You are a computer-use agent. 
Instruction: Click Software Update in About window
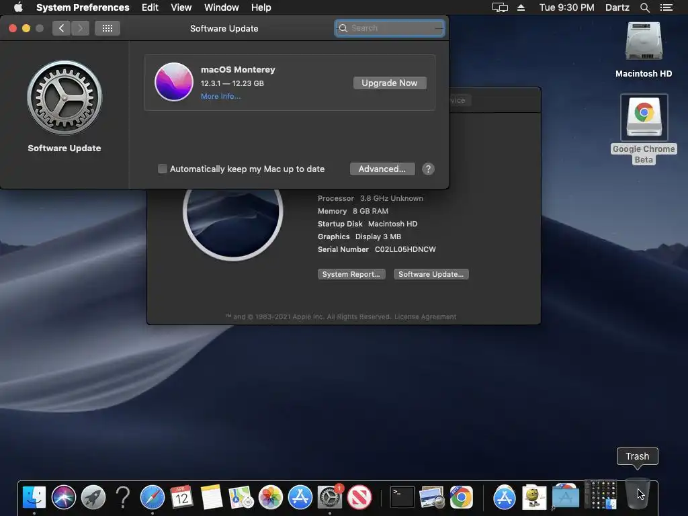point(431,274)
